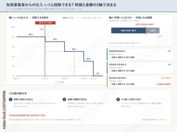Click the 40% y-axis label
Viewport: 177px width, 132px height.
click(x=13, y=56)
